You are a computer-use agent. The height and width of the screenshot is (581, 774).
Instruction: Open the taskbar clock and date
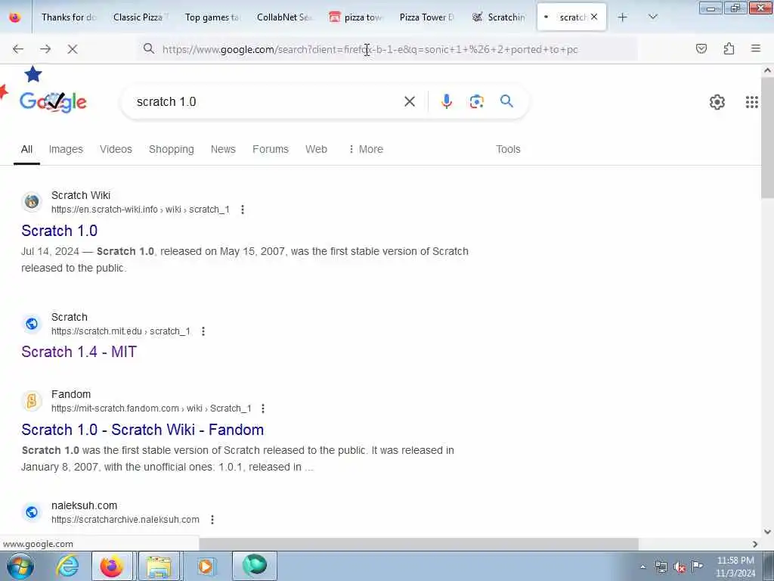tap(735, 567)
